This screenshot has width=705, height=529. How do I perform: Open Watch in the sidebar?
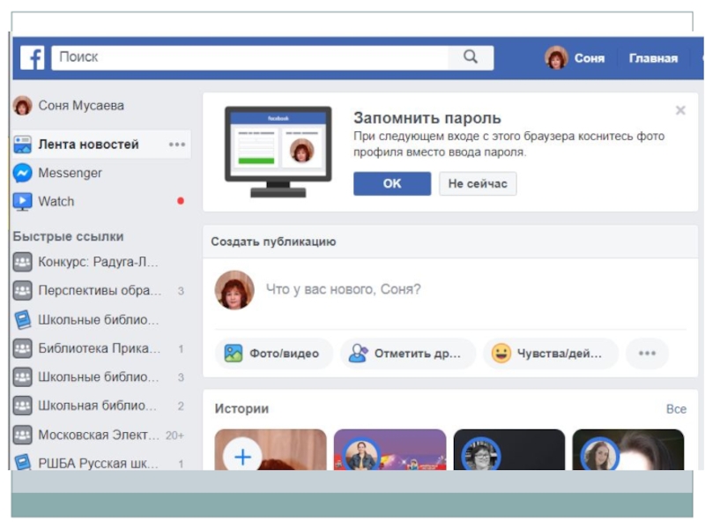(x=56, y=201)
